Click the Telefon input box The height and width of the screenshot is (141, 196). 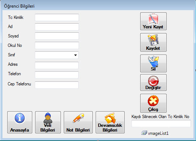coord(57,75)
